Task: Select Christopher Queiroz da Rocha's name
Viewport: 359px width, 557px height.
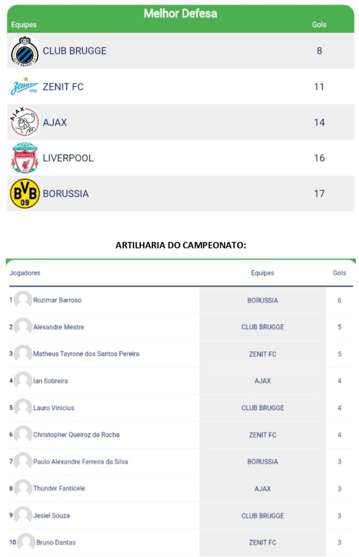Action: [76, 435]
